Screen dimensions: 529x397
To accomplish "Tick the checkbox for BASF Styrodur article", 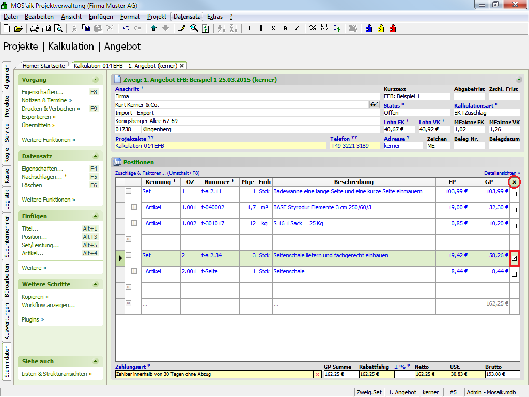I will (x=514, y=210).
